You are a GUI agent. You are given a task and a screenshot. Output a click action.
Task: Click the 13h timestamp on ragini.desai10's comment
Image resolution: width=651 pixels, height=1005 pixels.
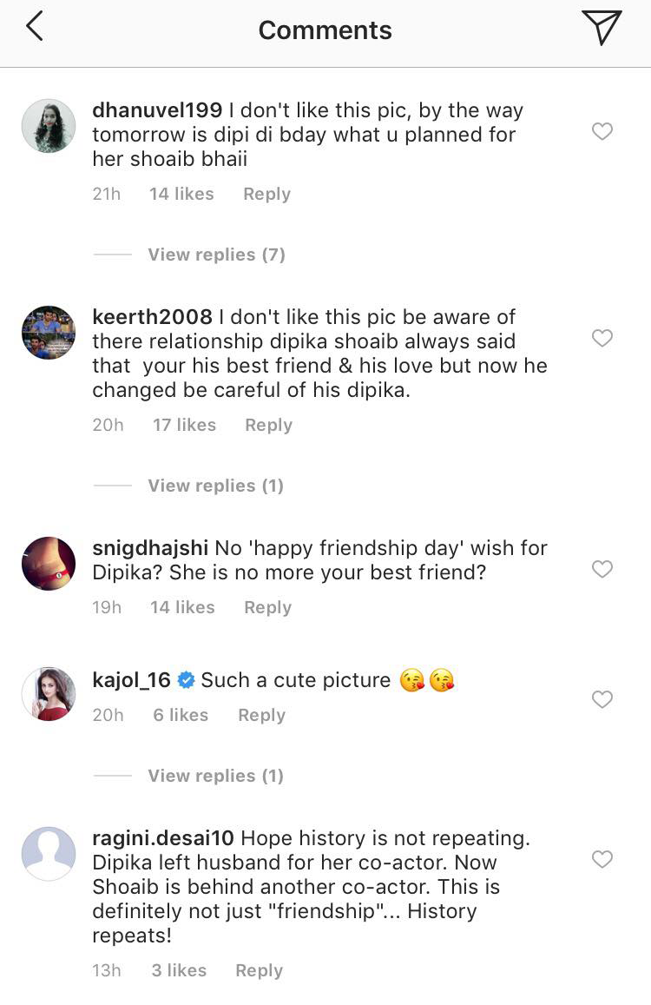point(106,970)
